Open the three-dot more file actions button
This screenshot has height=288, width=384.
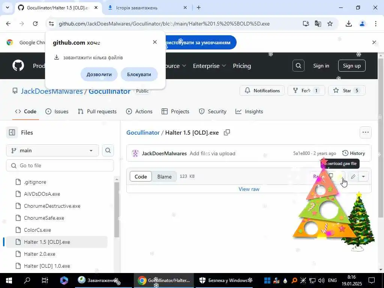tap(365, 132)
